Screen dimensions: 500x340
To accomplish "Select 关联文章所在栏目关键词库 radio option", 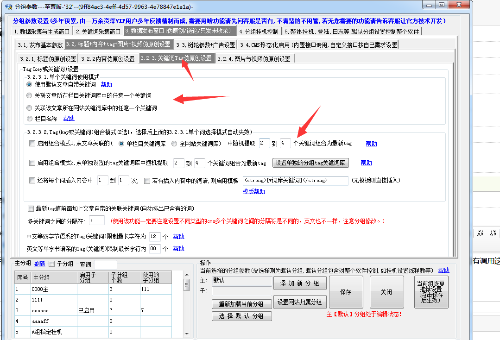I will (30, 96).
